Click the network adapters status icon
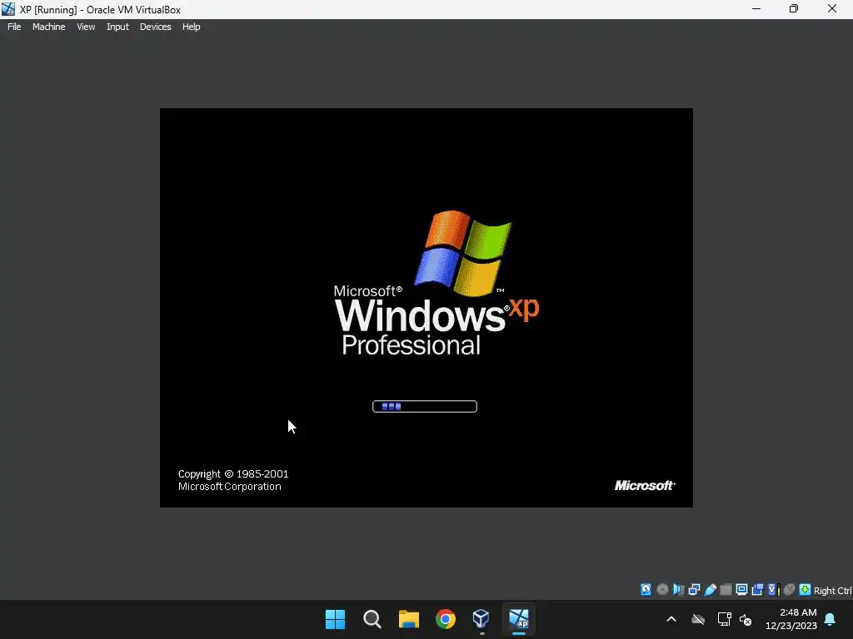The image size is (853, 639). pyautogui.click(x=694, y=590)
